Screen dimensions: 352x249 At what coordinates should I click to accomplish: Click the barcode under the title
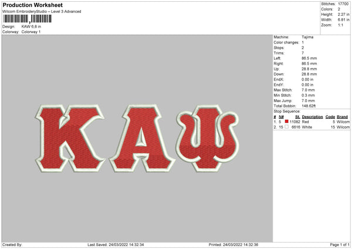27,19
